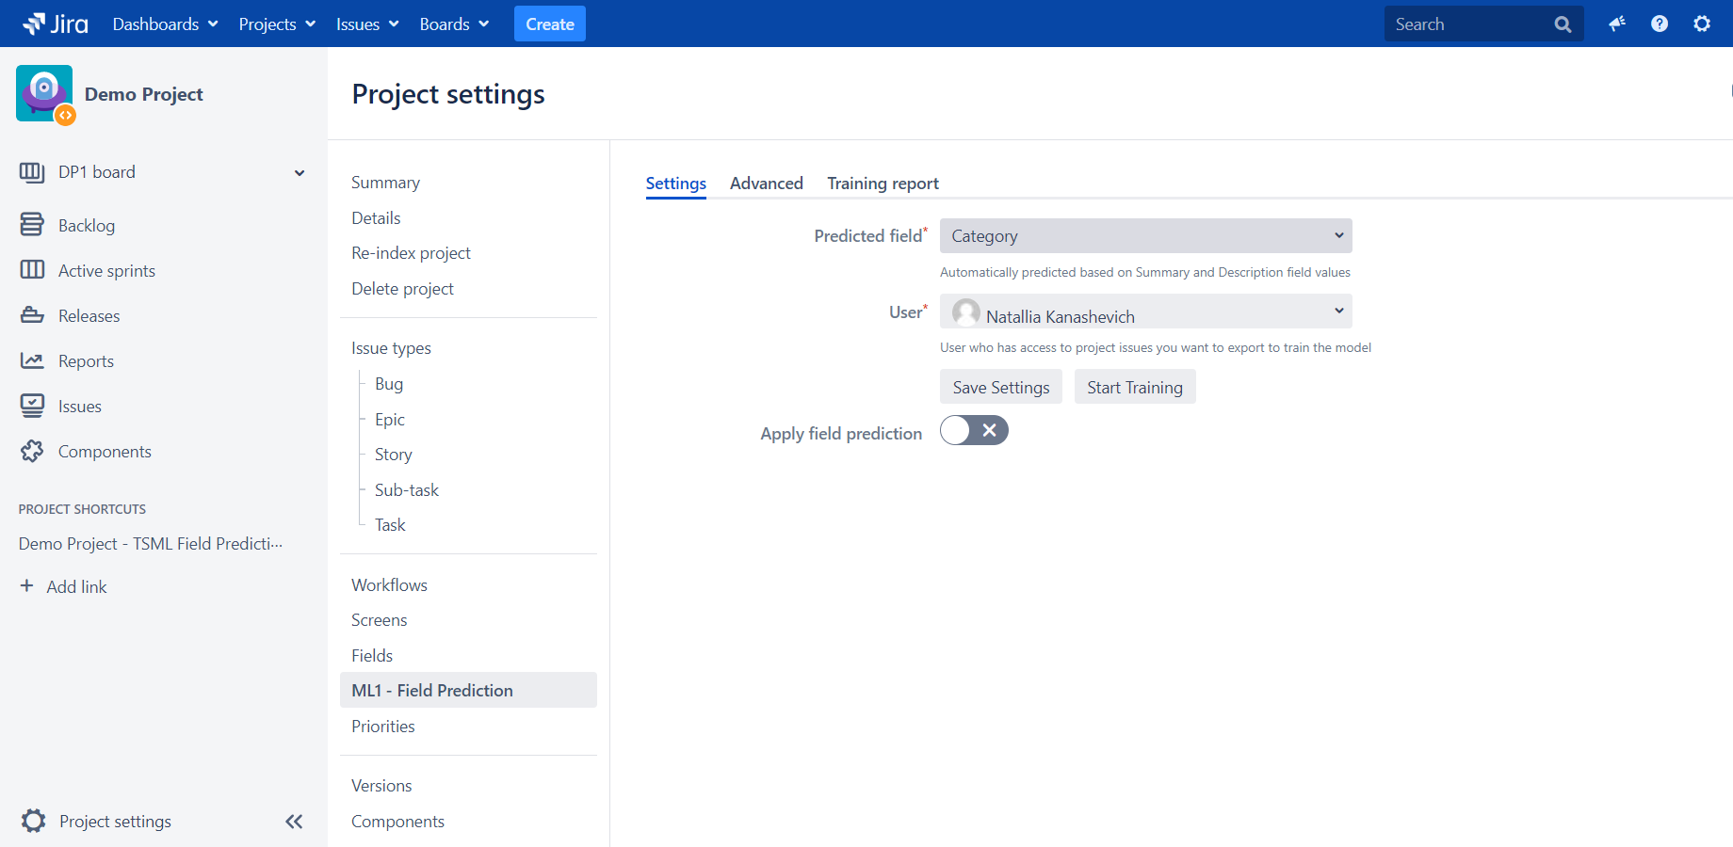Select the Epic issue type
The height and width of the screenshot is (847, 1733).
click(390, 420)
